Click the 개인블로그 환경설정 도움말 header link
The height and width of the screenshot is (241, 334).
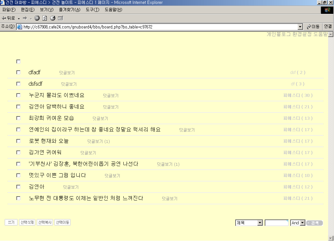point(297,34)
